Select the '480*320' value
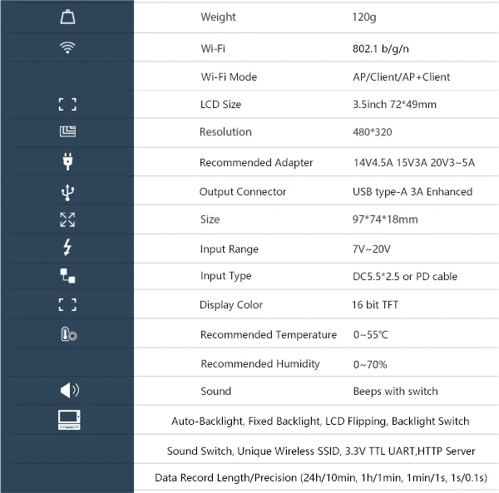This screenshot has width=499, height=493. coord(373,132)
